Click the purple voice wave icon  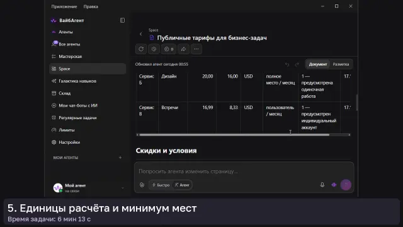334,185
